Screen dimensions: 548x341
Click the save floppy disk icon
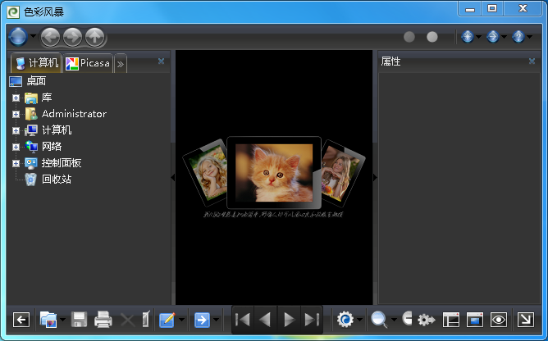[80, 320]
